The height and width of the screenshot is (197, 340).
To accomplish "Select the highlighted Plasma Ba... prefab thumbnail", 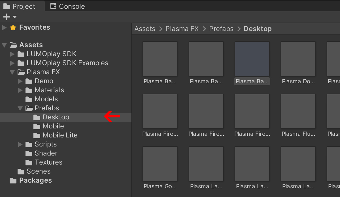I will [252, 59].
